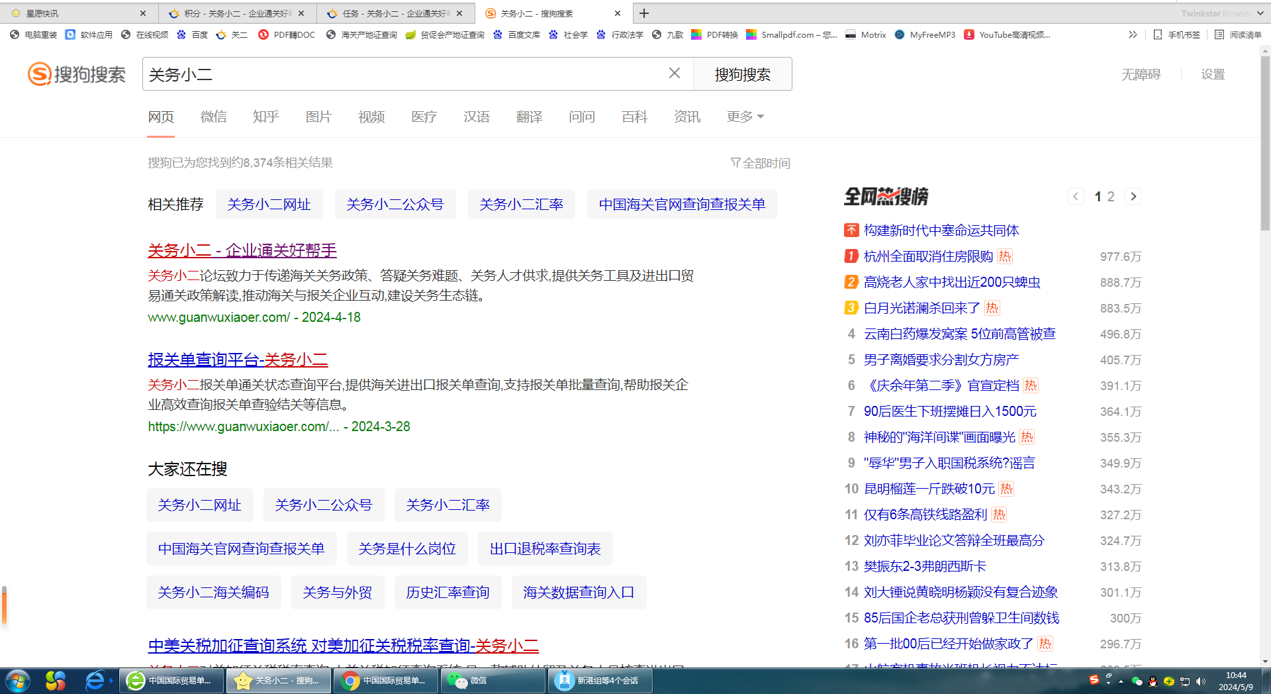Show more bookmarks via double chevron

click(x=1133, y=34)
